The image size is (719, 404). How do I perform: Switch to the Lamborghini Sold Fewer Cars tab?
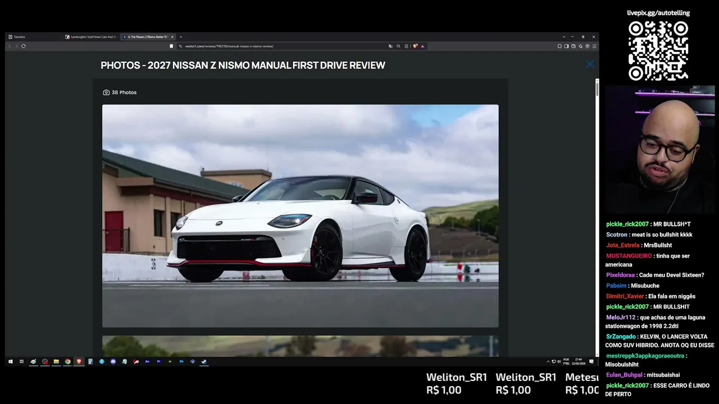(x=90, y=37)
